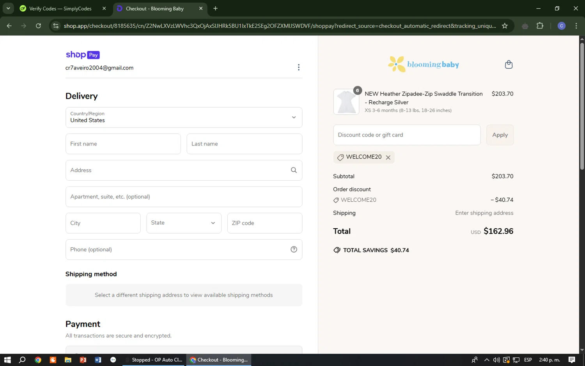The image size is (585, 366).
Task: Focus the City field
Action: 103,223
